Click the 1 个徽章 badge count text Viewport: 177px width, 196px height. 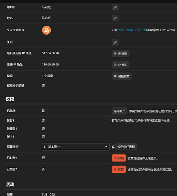47,76
